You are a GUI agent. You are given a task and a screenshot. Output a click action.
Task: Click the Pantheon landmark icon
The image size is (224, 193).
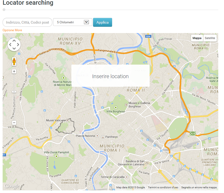point(103,137)
